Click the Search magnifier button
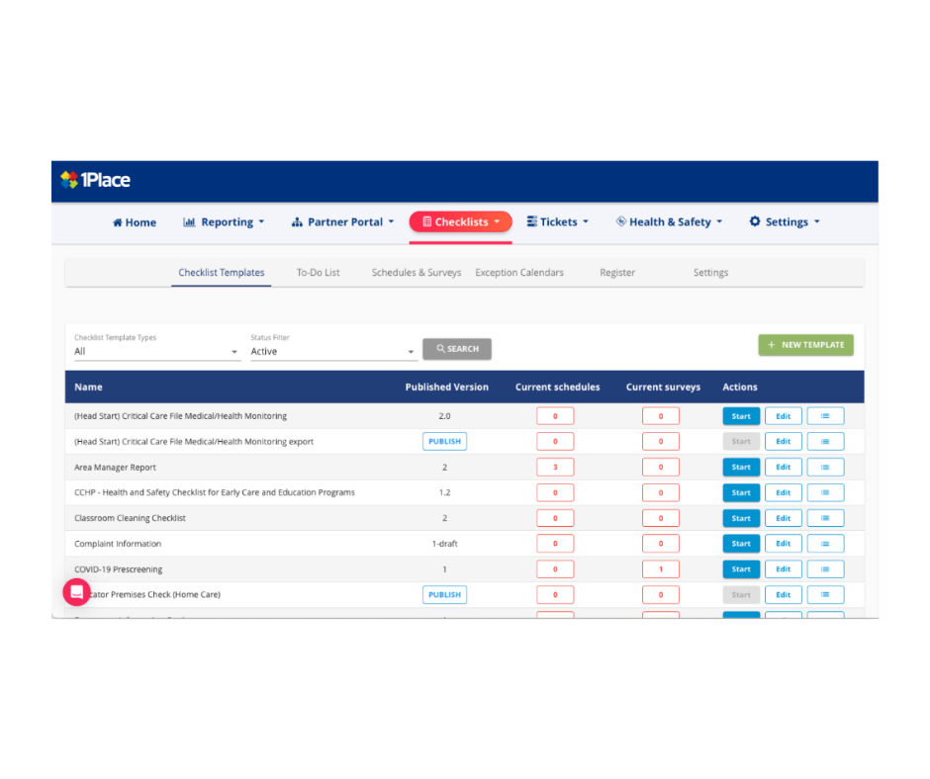This screenshot has width=930, height=779. [x=457, y=349]
